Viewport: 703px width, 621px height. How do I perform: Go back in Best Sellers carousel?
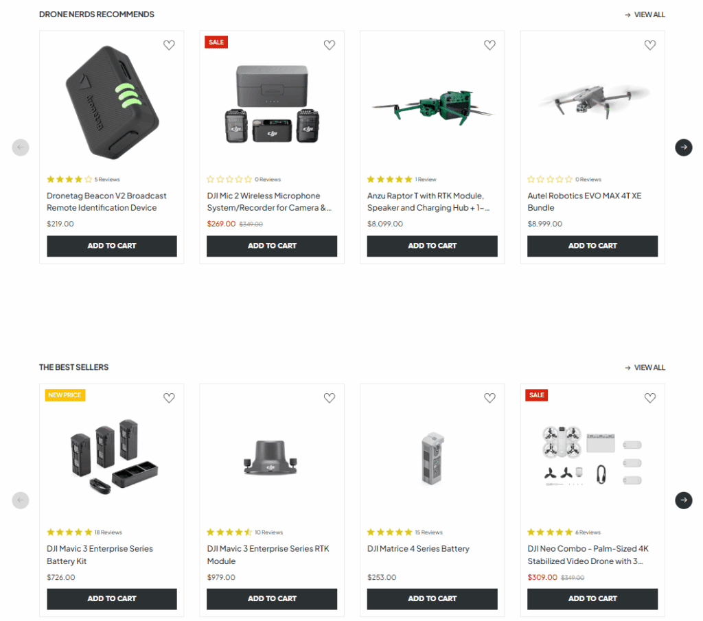click(21, 500)
